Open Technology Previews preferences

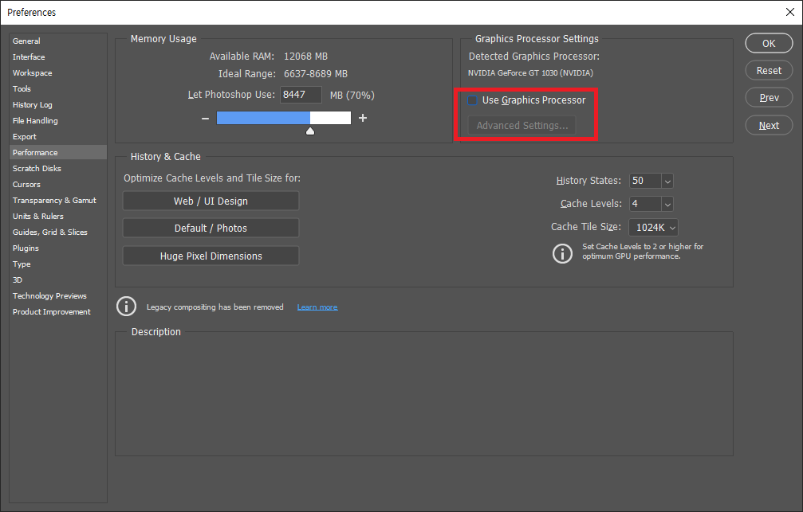point(58,295)
